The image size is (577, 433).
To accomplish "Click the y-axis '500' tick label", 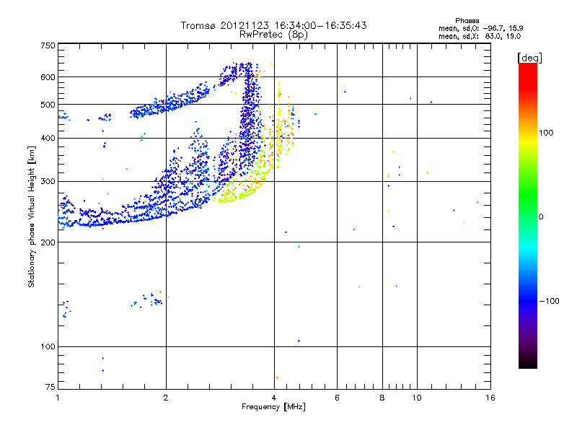I will point(48,105).
